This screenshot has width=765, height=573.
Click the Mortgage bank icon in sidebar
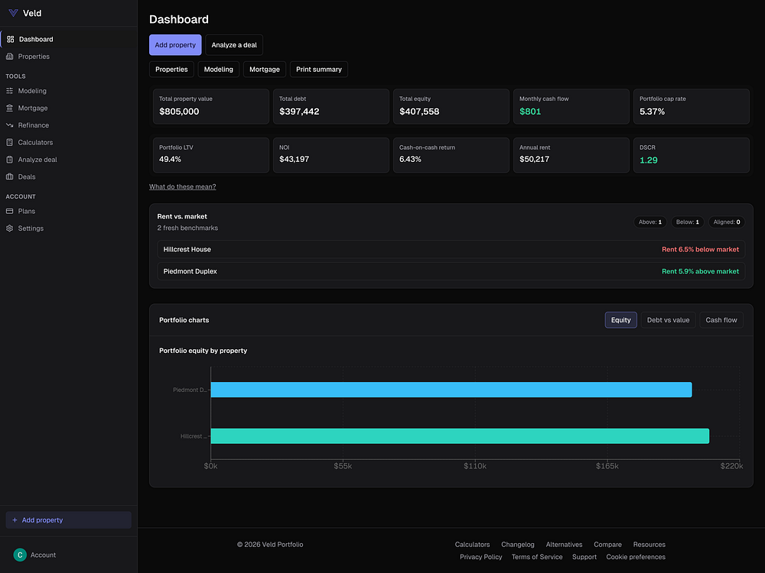(10, 108)
